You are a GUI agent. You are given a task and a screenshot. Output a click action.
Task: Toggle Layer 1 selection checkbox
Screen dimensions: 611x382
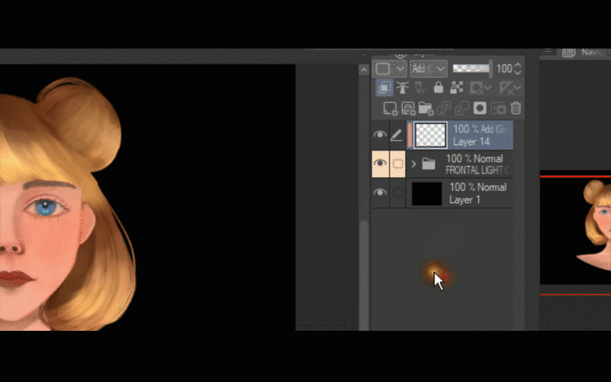397,193
